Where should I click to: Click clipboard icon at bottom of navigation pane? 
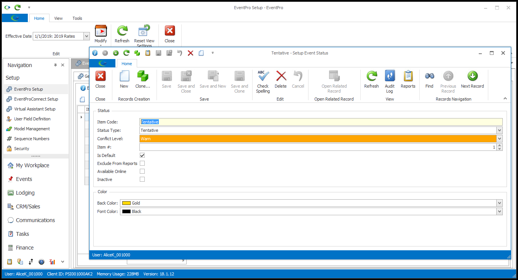coord(10,262)
